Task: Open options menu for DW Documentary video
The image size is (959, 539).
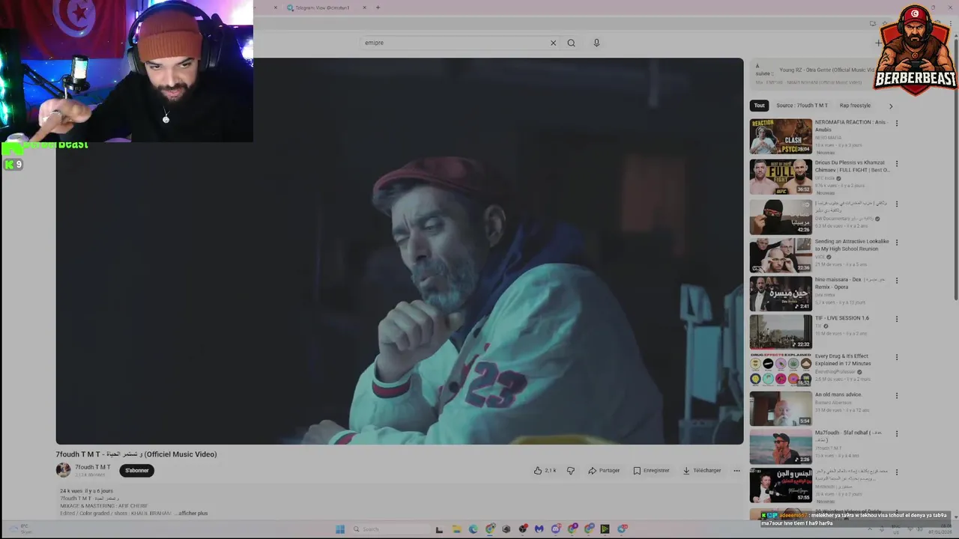Action: tap(896, 204)
